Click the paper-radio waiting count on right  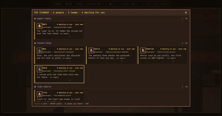185,19
